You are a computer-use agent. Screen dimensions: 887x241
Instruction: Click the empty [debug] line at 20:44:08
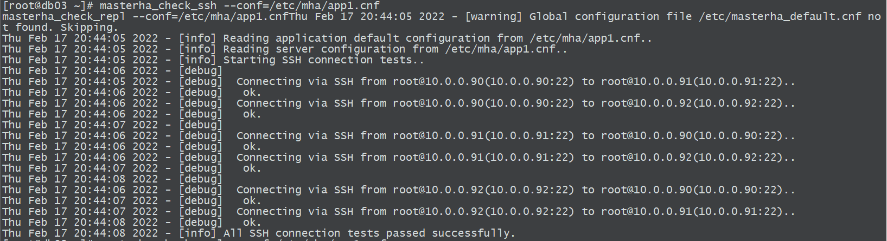pos(112,179)
